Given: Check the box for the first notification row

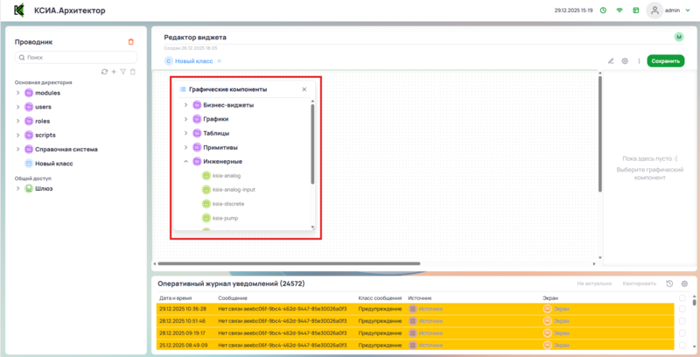Looking at the screenshot, I should pyautogui.click(x=682, y=308).
